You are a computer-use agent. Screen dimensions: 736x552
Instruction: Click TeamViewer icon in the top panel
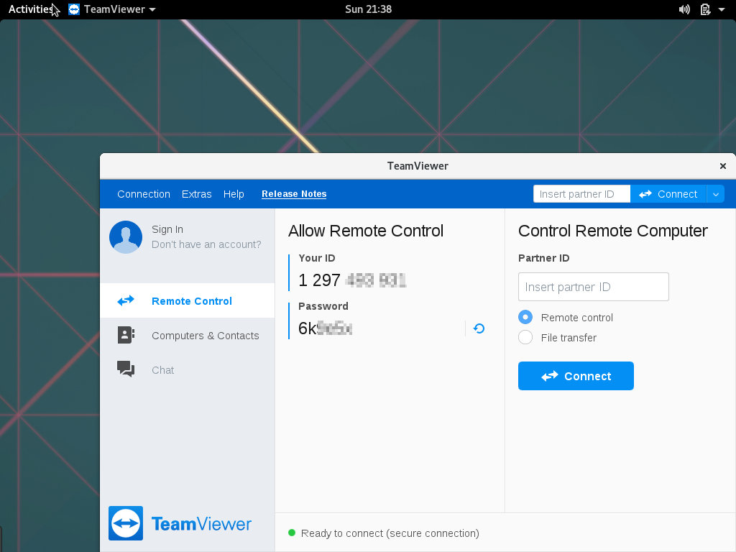[x=74, y=9]
